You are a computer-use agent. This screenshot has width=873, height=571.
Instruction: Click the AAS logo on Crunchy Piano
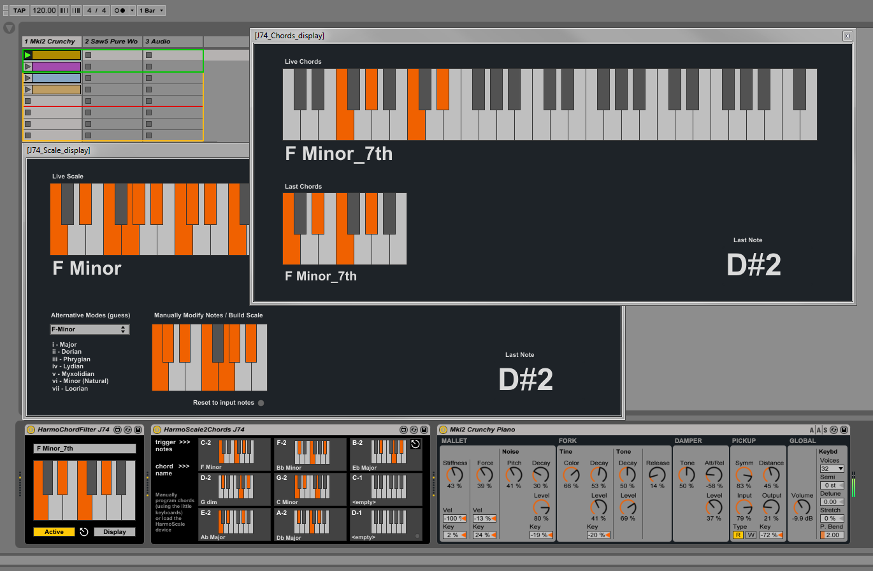point(818,430)
